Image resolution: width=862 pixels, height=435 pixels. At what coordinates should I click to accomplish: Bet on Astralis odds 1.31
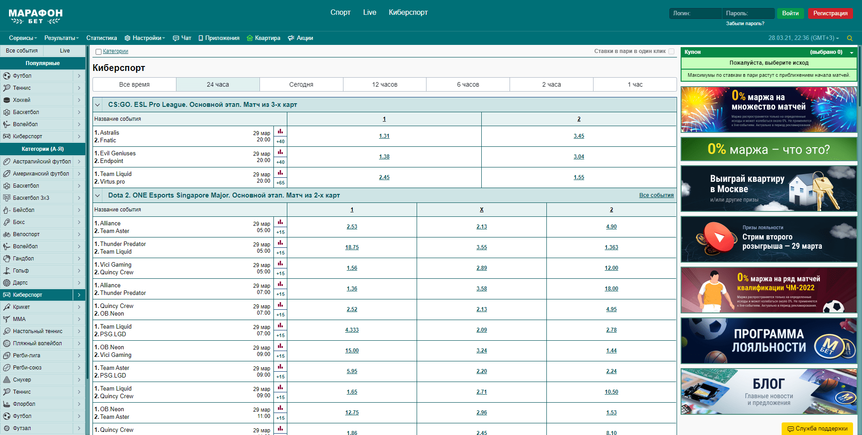coord(384,136)
